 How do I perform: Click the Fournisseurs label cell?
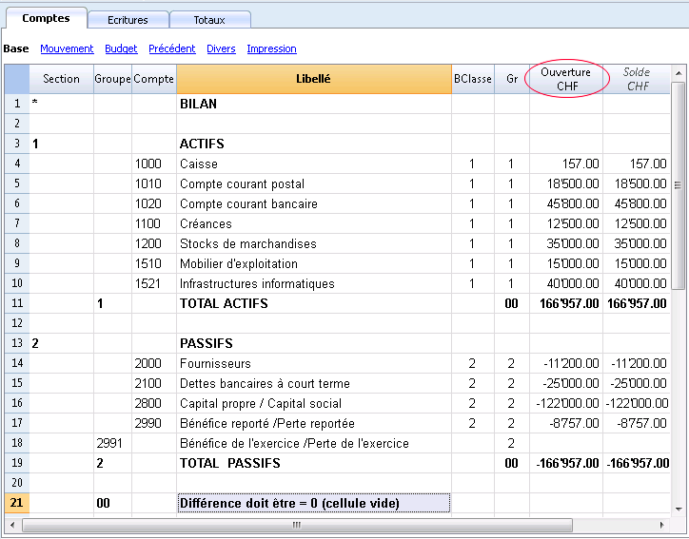tap(314, 363)
